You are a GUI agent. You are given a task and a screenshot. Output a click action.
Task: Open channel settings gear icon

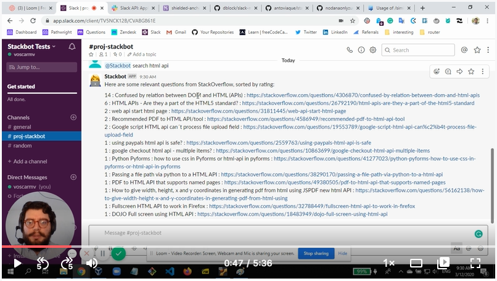373,50
